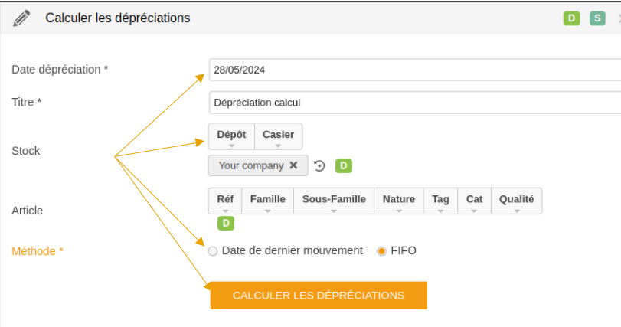The image size is (621, 327).
Task: Open the Nature filter dropdown
Action: 399,201
